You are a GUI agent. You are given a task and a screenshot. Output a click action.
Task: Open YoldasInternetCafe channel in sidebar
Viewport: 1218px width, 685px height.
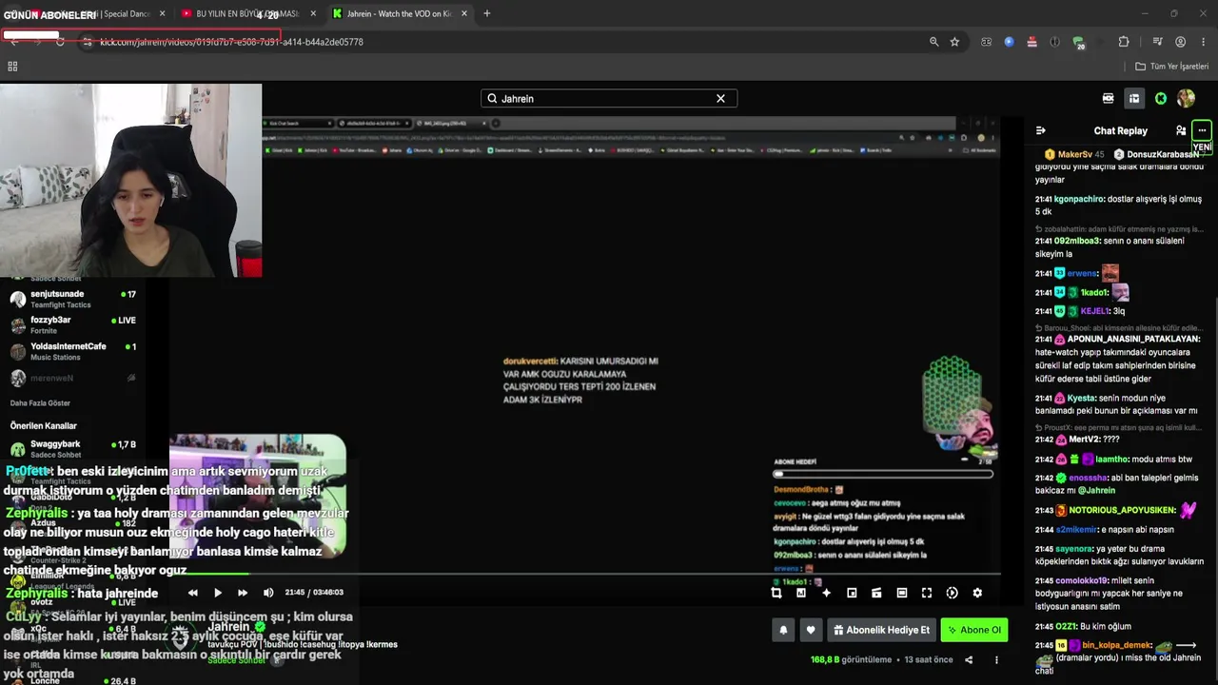[x=71, y=351]
